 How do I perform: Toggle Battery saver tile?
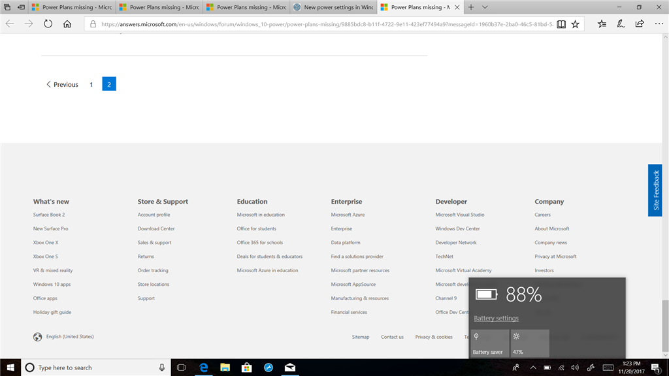[490, 343]
